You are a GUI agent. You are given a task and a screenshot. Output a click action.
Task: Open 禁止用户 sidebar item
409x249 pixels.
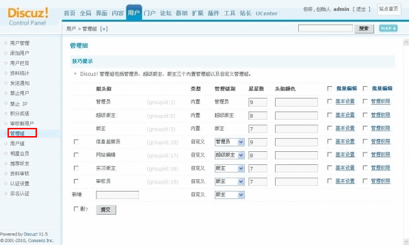click(19, 93)
